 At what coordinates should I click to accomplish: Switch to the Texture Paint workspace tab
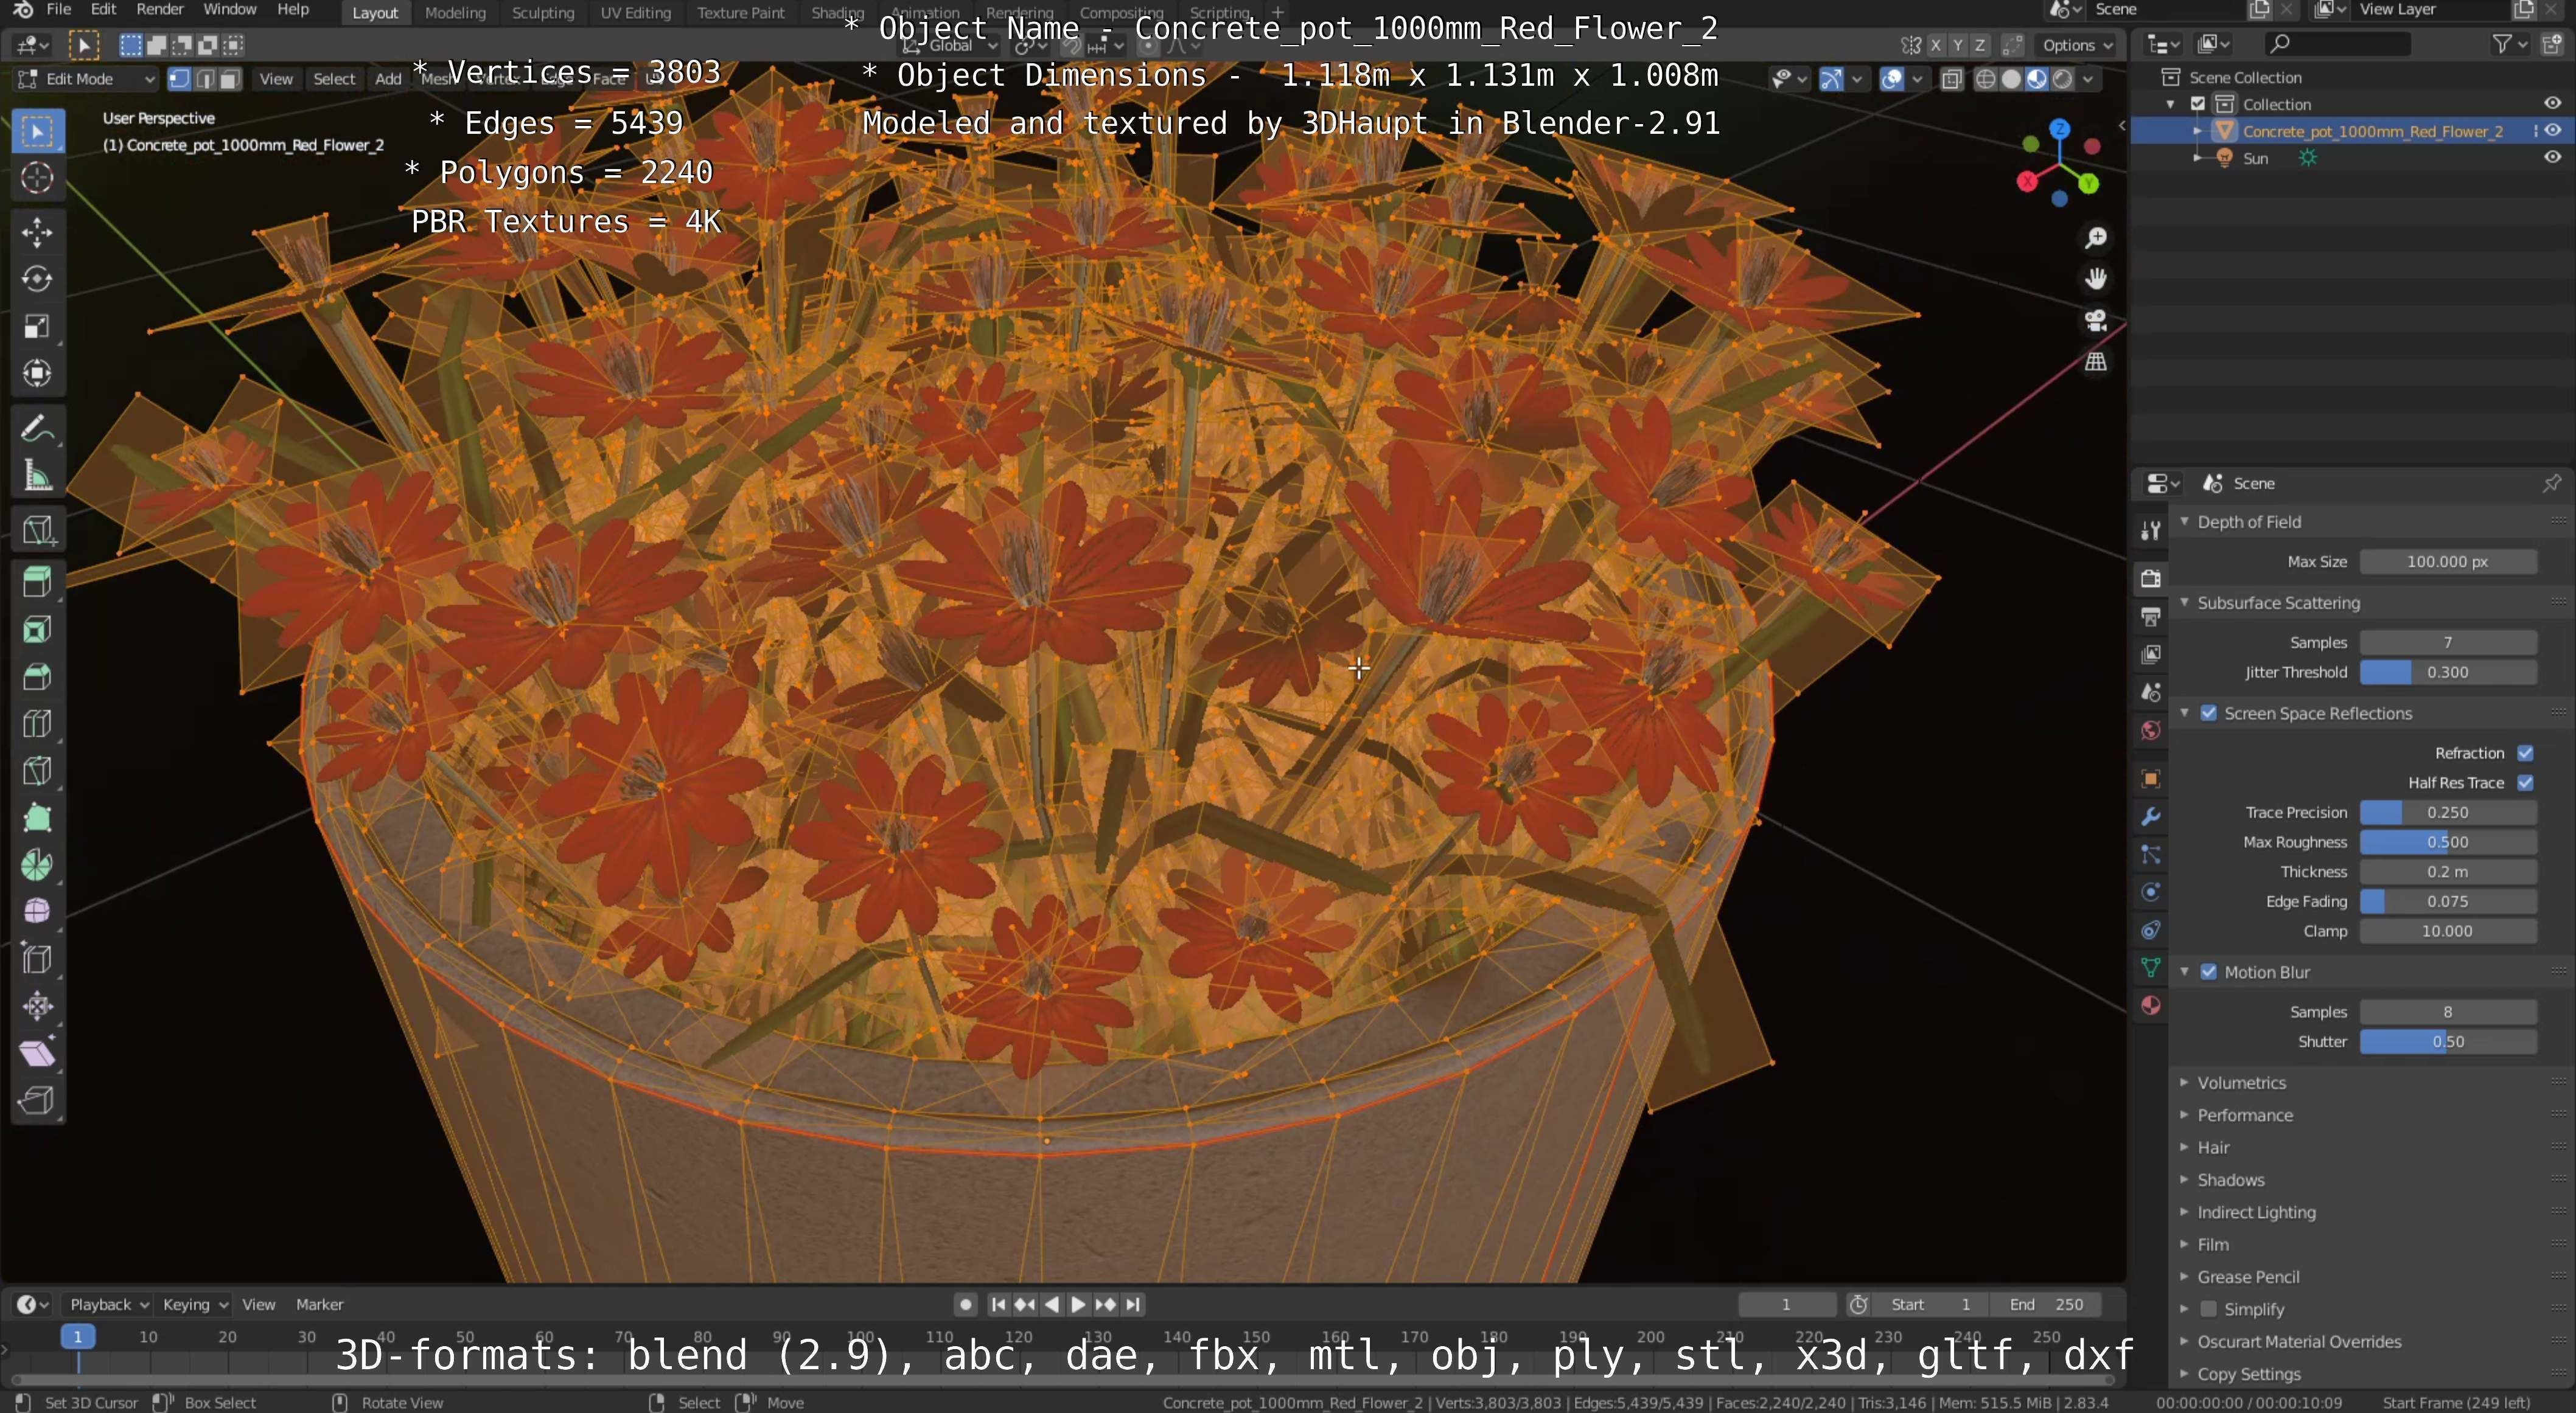(741, 13)
